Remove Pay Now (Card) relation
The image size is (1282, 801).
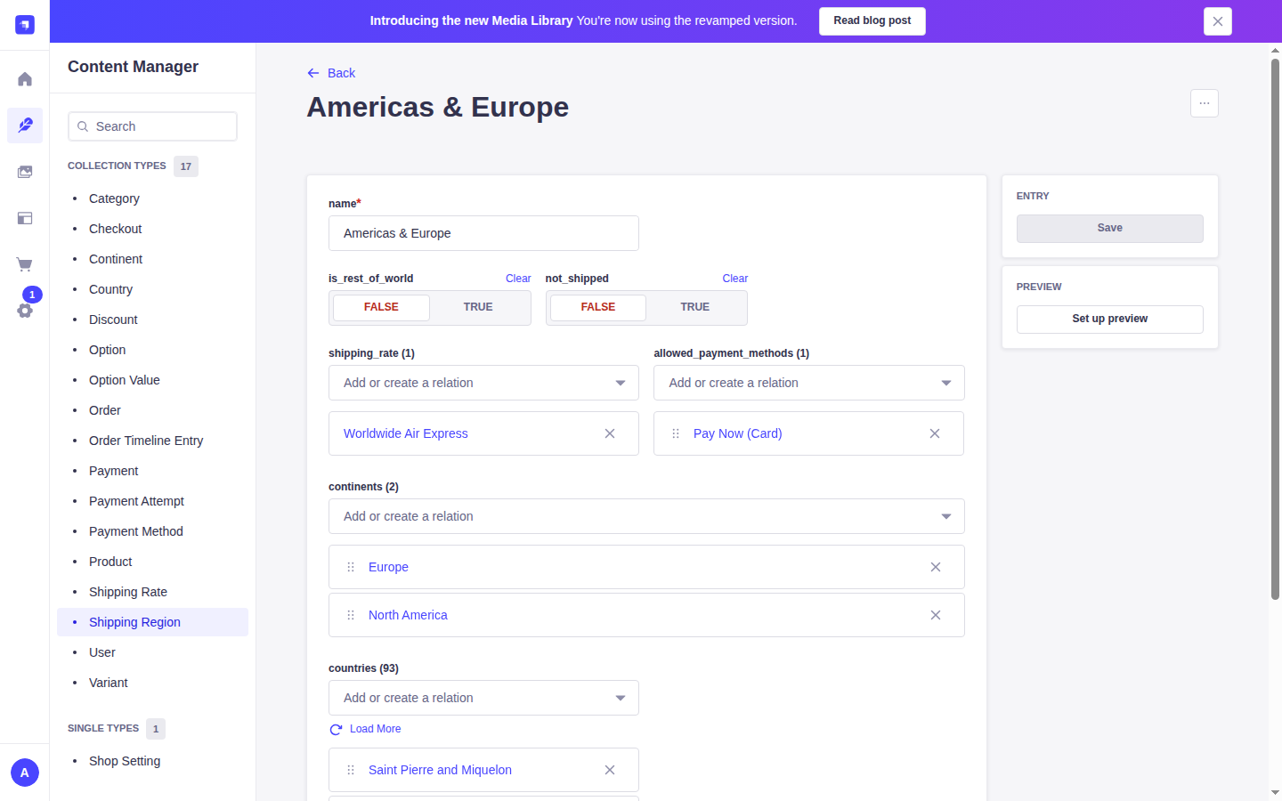pyautogui.click(x=935, y=433)
